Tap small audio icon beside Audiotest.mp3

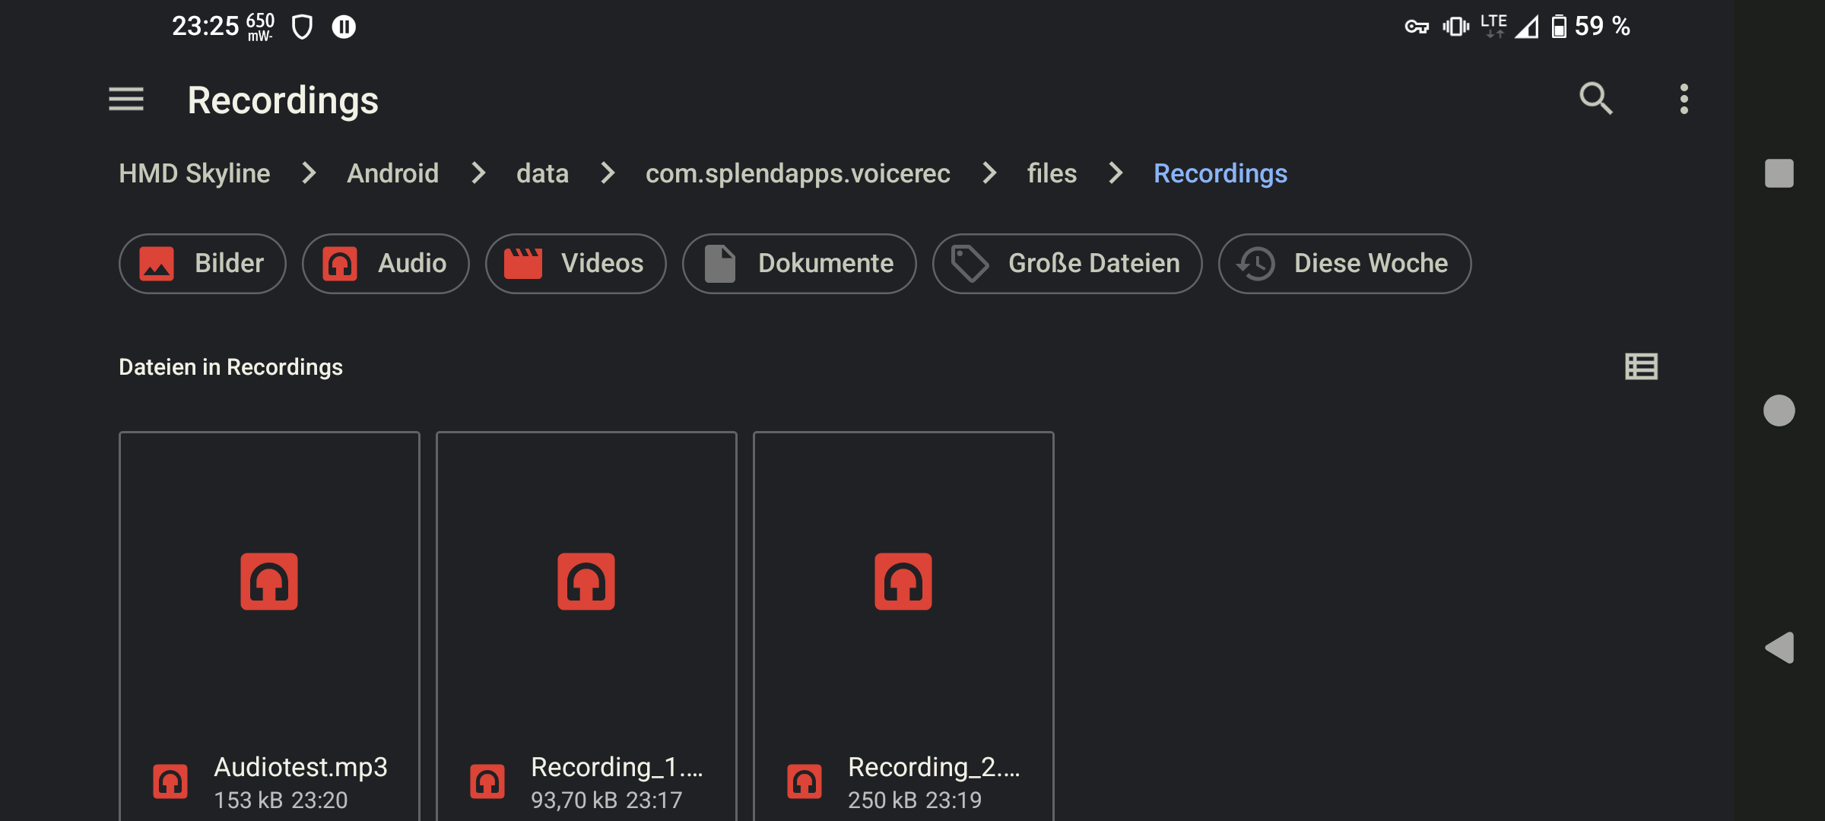coord(170,781)
